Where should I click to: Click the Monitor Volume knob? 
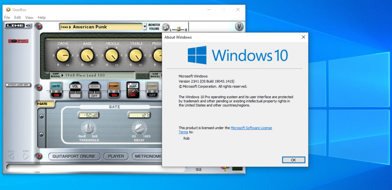165,27
